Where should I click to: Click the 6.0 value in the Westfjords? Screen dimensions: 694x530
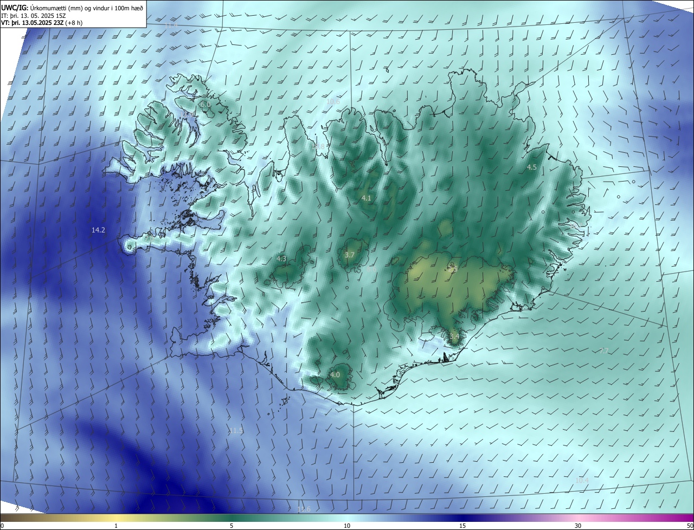point(205,104)
